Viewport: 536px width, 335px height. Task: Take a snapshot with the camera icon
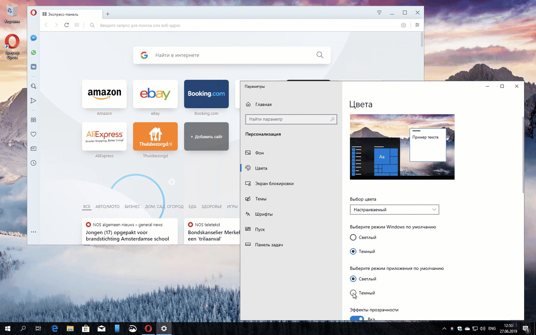(403, 25)
